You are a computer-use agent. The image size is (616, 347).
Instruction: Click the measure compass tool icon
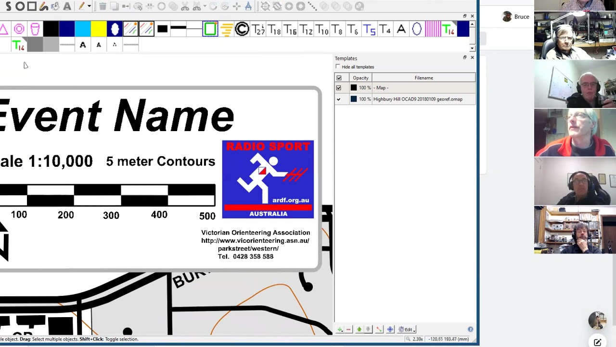pyautogui.click(x=248, y=6)
